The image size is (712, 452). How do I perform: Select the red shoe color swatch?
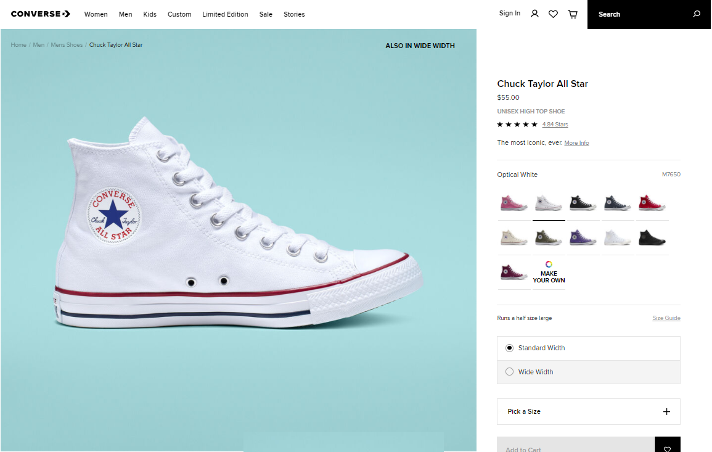point(652,203)
